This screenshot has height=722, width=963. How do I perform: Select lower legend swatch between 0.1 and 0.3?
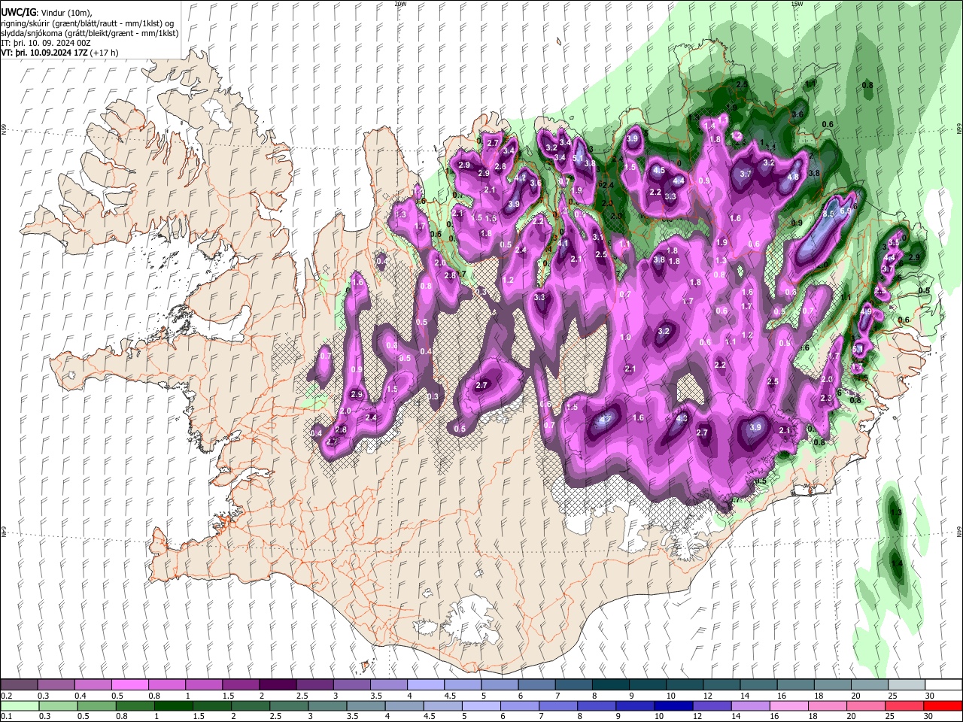click(19, 705)
